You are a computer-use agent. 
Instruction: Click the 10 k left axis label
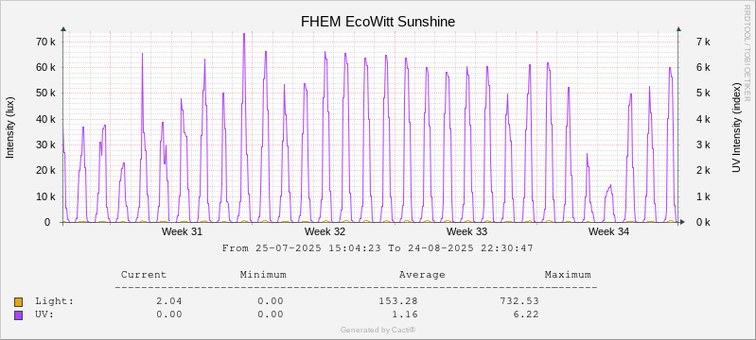click(x=46, y=196)
